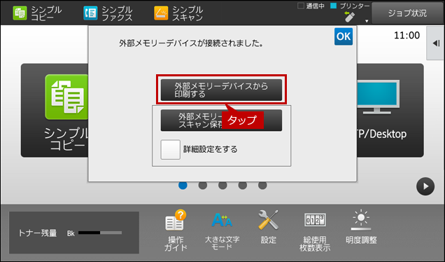The width and height of the screenshot is (445, 262).
Task: Click the Bk toner level bar
Action: click(x=100, y=233)
